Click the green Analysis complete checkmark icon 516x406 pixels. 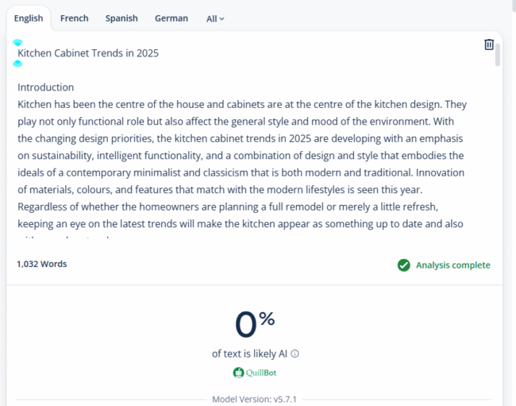(x=404, y=265)
